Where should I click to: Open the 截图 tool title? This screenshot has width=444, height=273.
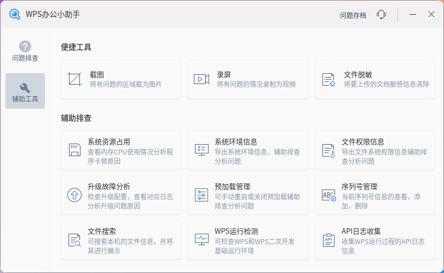pos(97,75)
